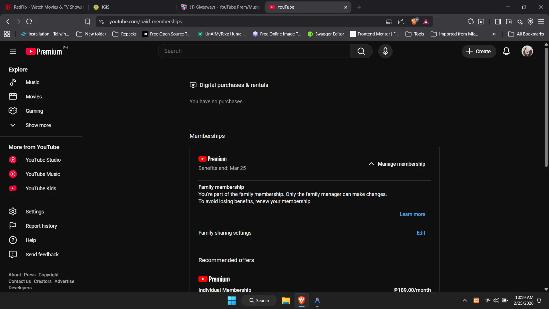Open Brave Leo AI sparkle icon
The image size is (549, 309).
pyautogui.click(x=520, y=21)
